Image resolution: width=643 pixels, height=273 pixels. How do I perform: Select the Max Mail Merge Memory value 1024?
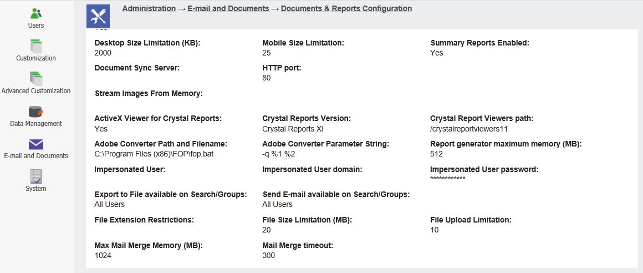point(103,256)
